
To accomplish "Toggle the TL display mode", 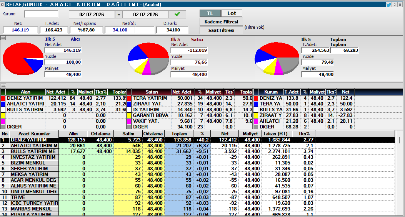I will tap(210, 13).
